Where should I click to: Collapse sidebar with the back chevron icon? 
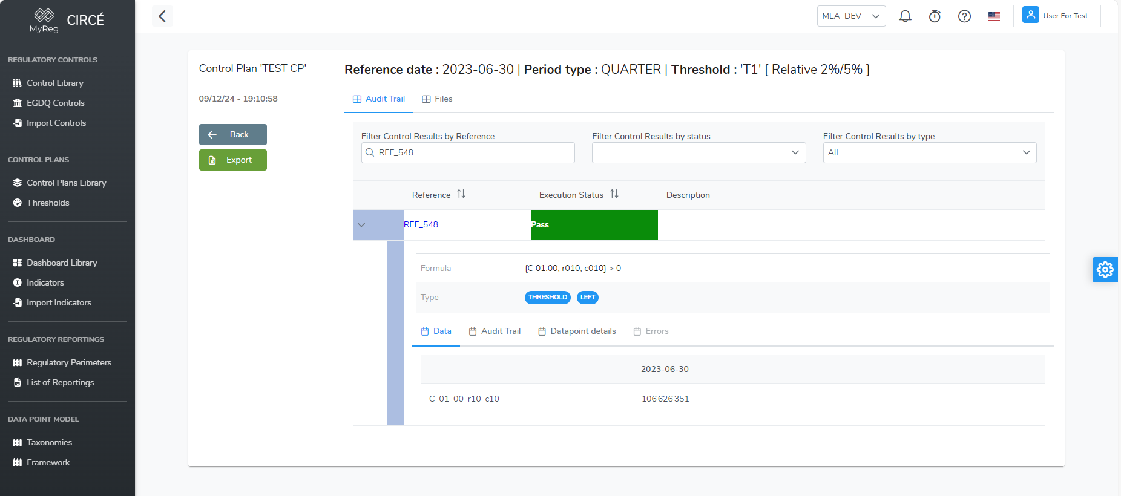162,16
